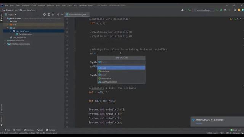Click the code line 'System.out.println(m);'
Screen dimensions: 244x137
point(105,114)
